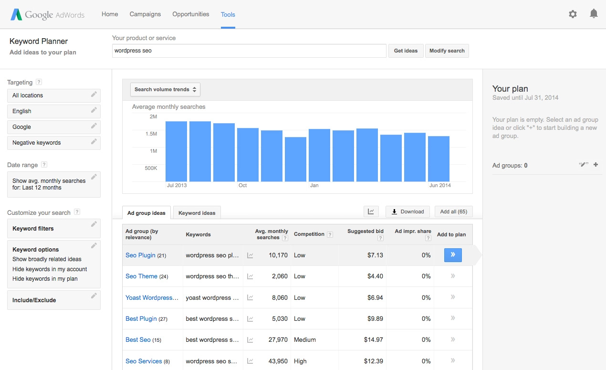Image resolution: width=606 pixels, height=370 pixels.
Task: Open Tools menu
Action: pos(228,14)
